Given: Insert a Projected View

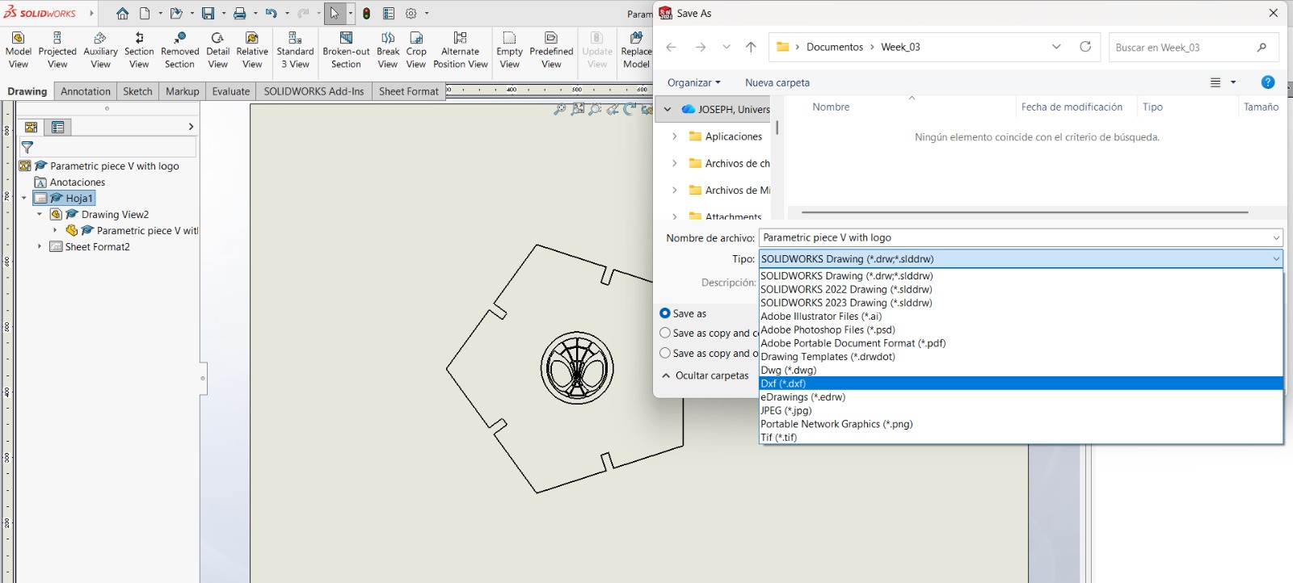Looking at the screenshot, I should 57,50.
